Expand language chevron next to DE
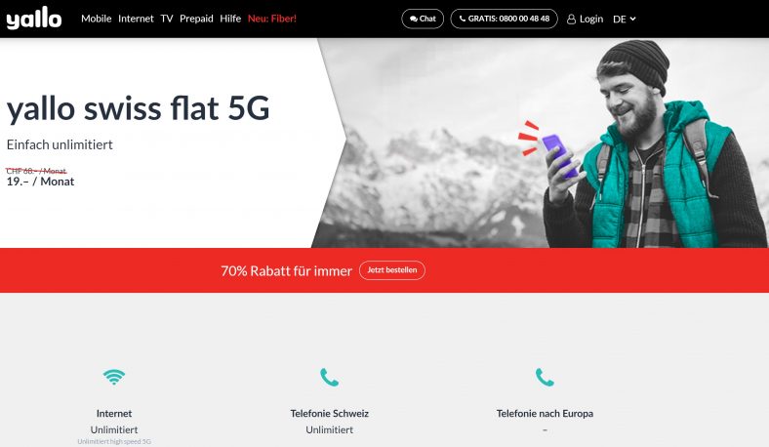Image resolution: width=769 pixels, height=447 pixels. click(x=632, y=19)
